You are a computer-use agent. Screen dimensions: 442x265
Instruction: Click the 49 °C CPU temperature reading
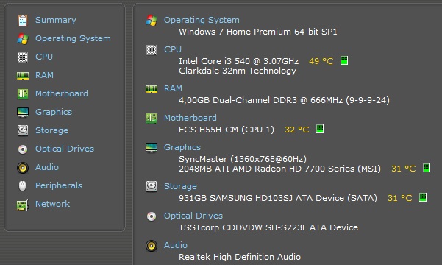(321, 61)
